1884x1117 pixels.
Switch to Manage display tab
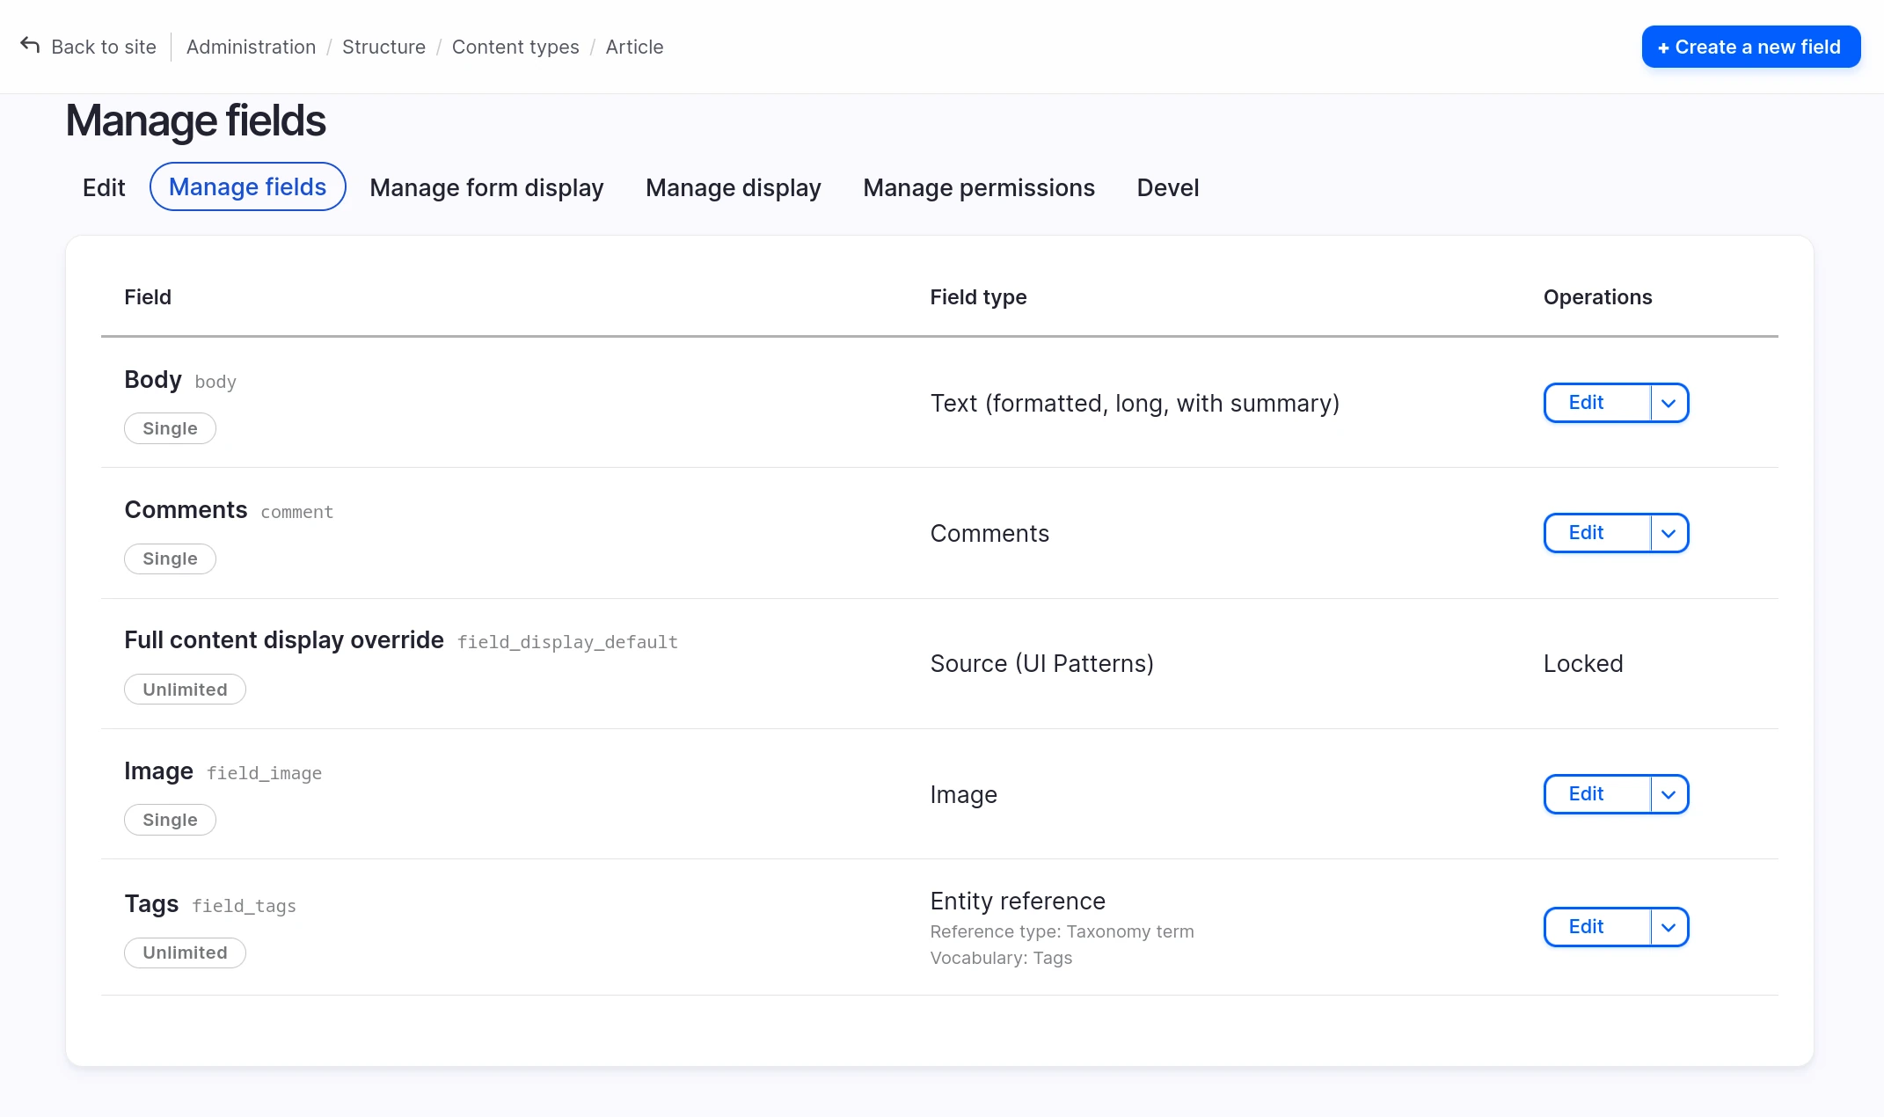tap(733, 187)
